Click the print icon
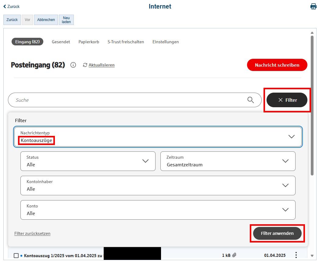The image size is (319, 262). (x=314, y=6)
